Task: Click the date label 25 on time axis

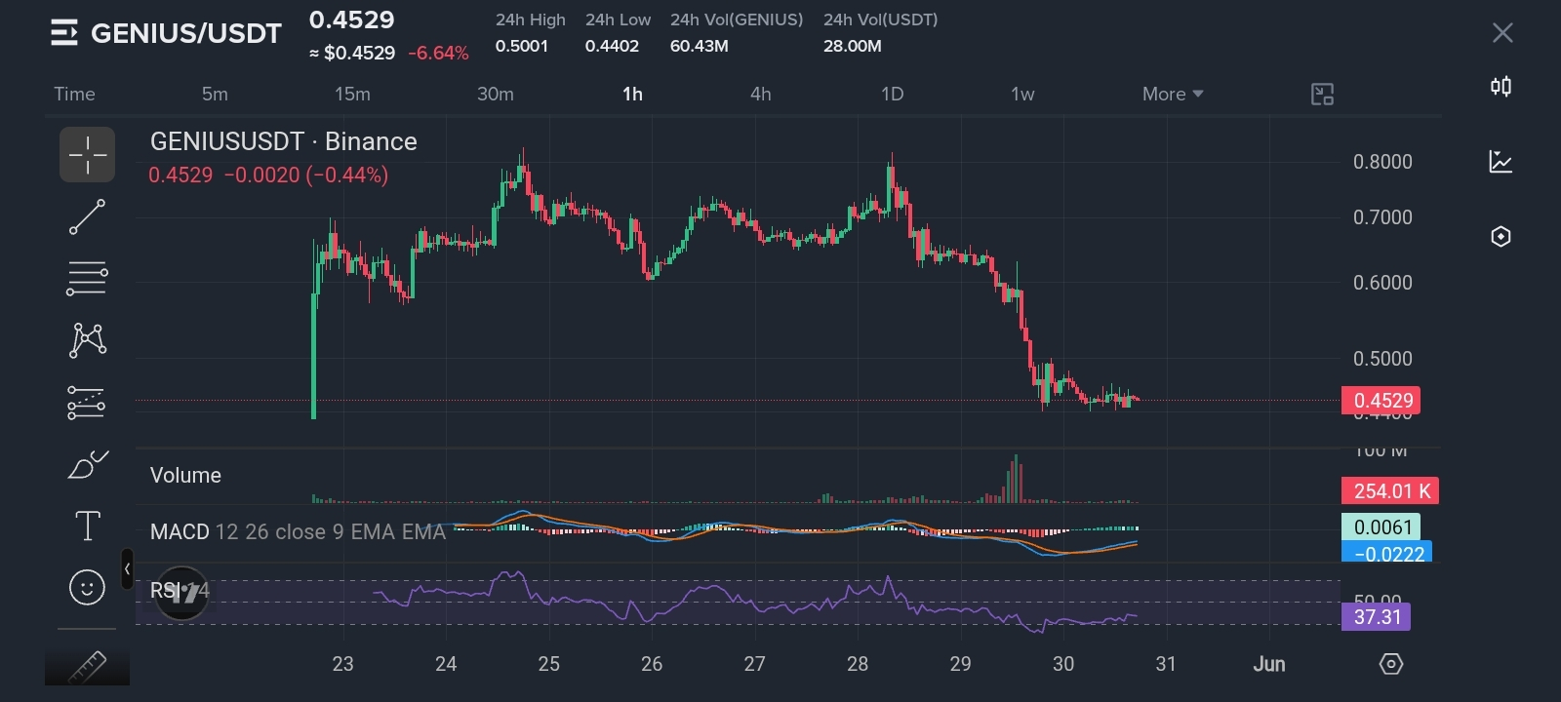Action: tap(549, 664)
